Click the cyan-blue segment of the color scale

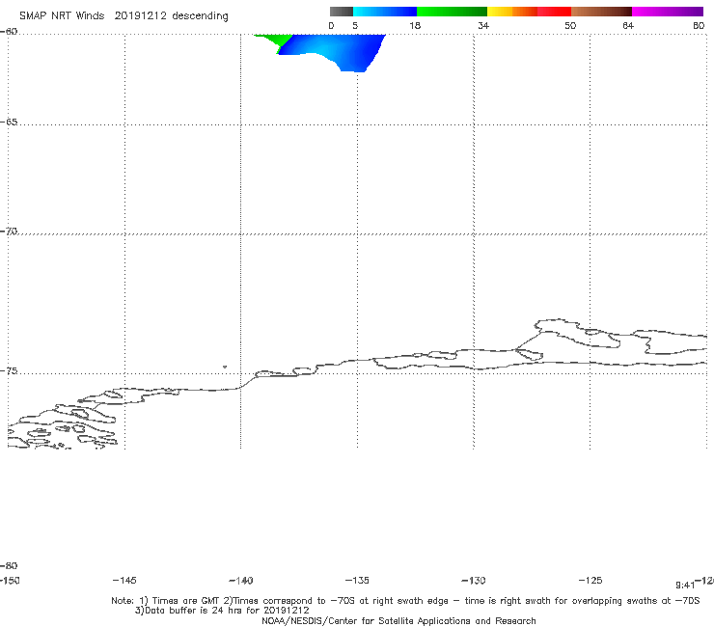[385, 12]
